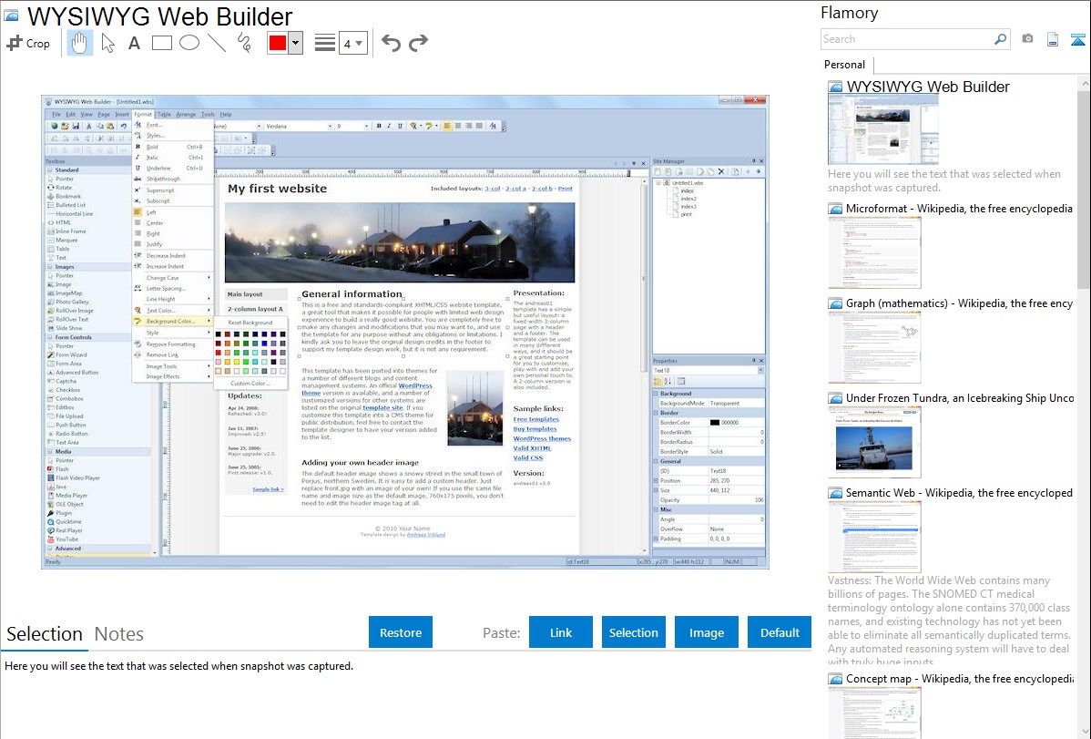Screen dimensions: 1091x739
Task: Click the Restore button
Action: tap(401, 632)
